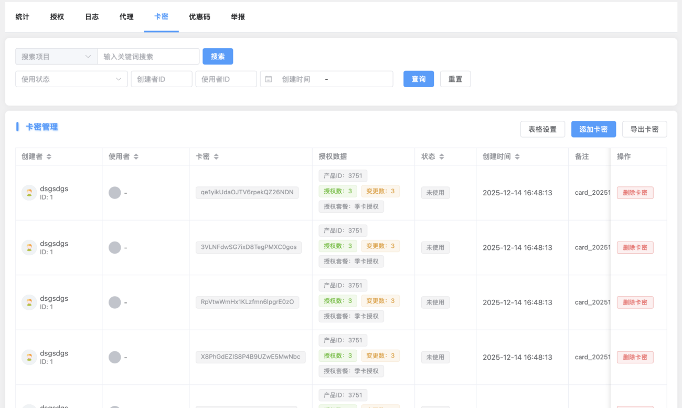Click first row dsgsdgs creator avatar
The image size is (682, 408).
[29, 193]
